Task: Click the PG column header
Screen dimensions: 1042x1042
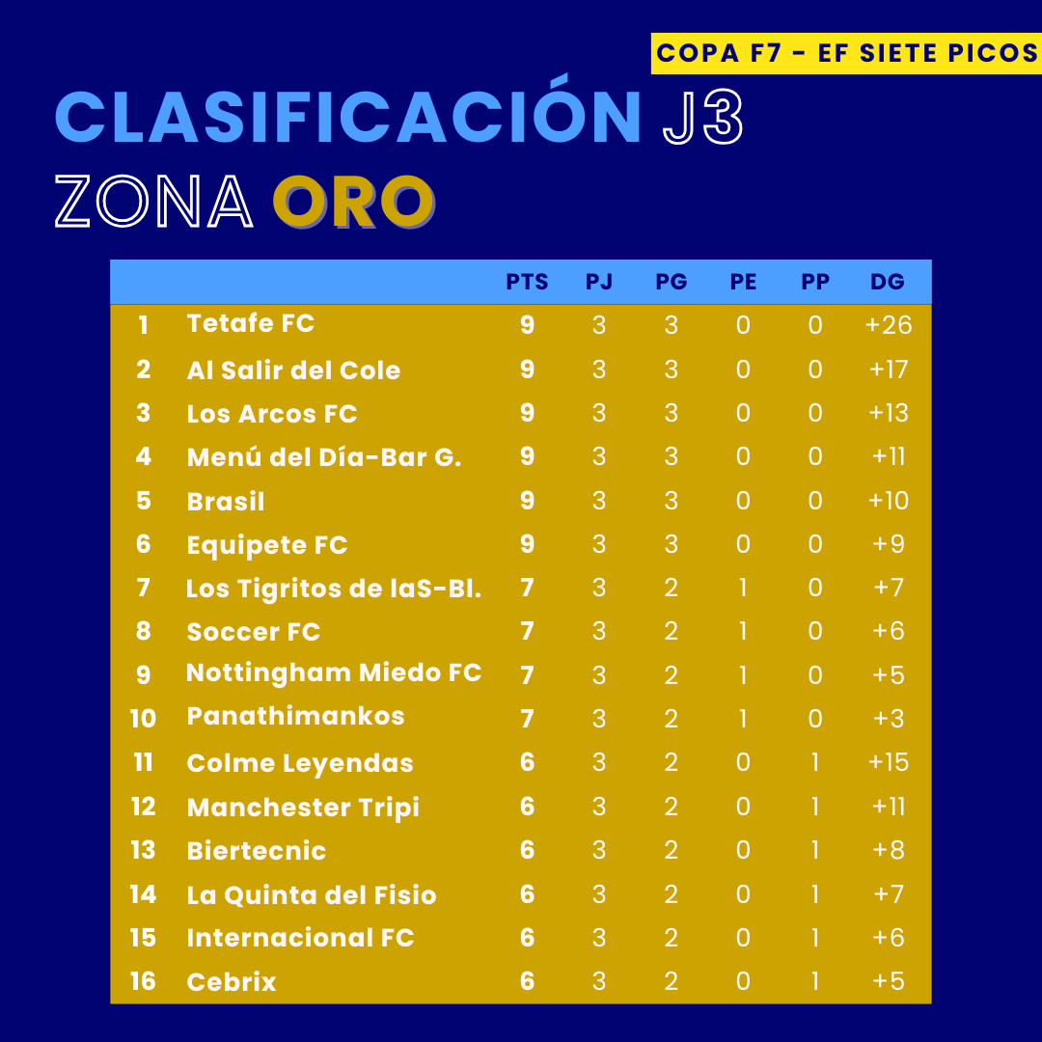Action: [672, 282]
